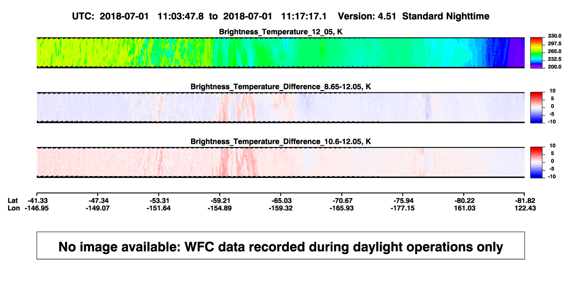This screenshot has height=299, width=583.
Task: Click the end time '11:17:17.1' in header
Action: 305,16
